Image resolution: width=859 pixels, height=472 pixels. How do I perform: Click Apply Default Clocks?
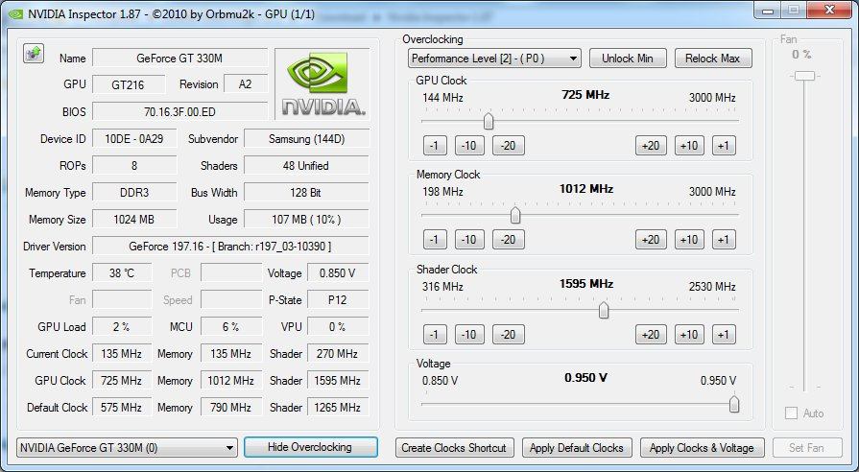click(577, 448)
